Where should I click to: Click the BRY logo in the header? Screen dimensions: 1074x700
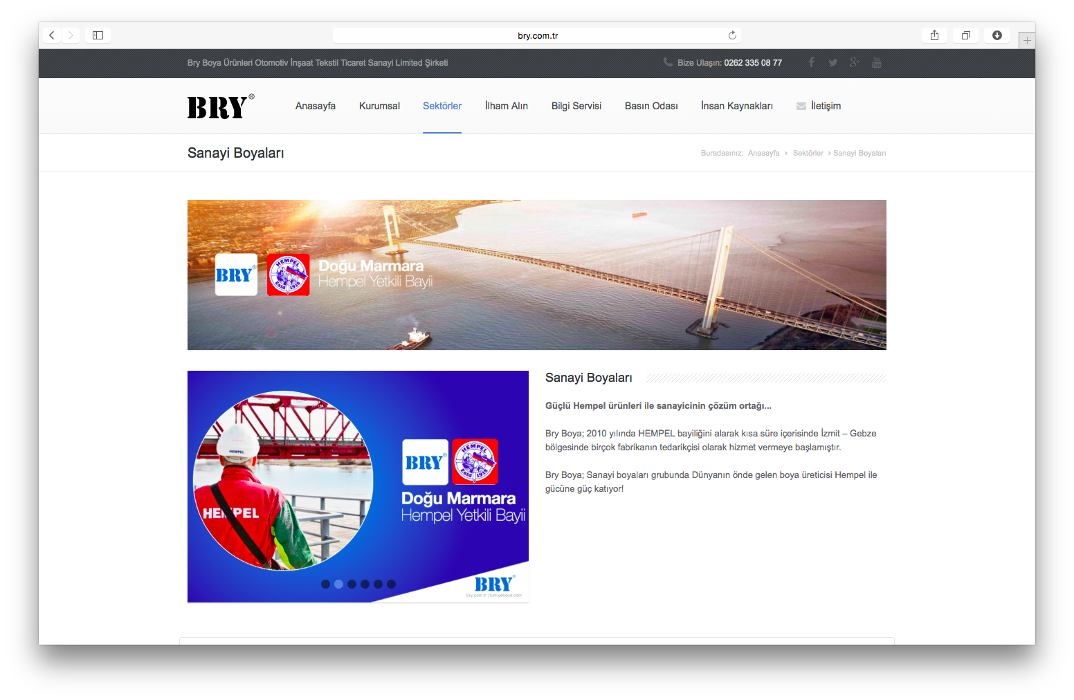pos(221,107)
